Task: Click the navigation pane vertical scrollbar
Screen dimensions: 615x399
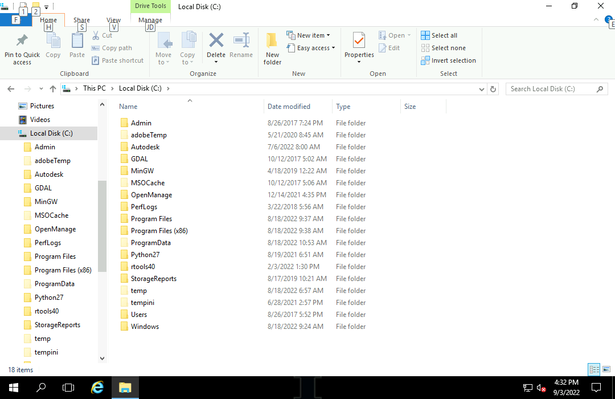Action: pyautogui.click(x=102, y=228)
